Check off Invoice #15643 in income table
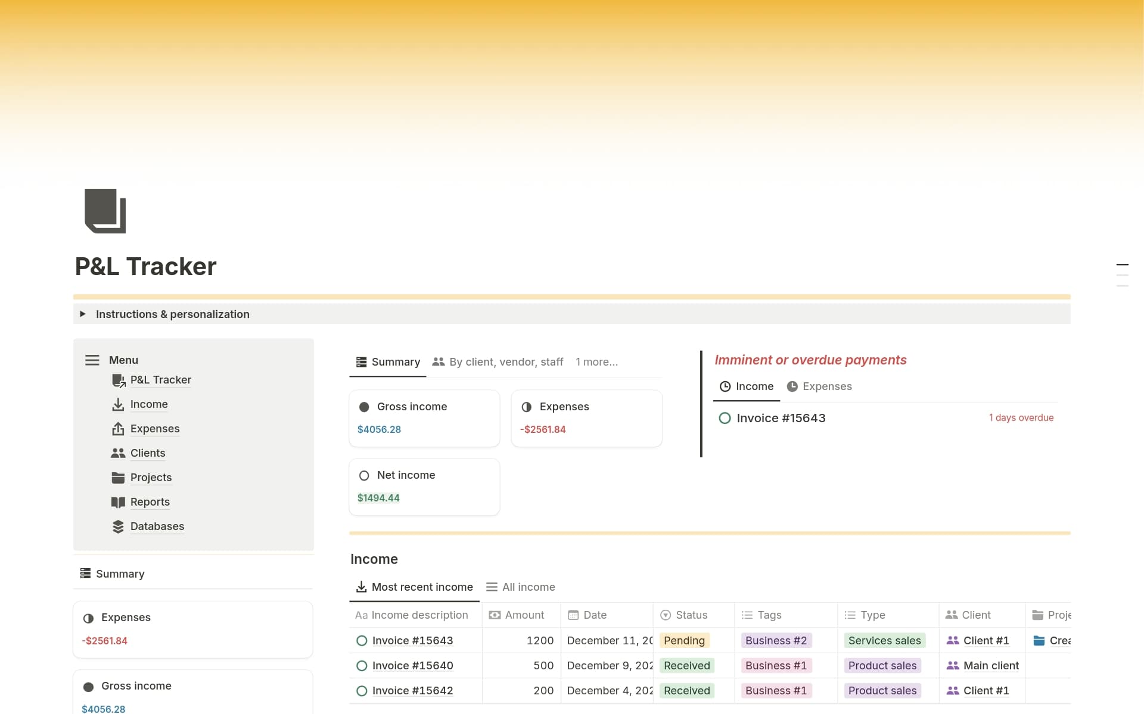The height and width of the screenshot is (714, 1144). 360,640
